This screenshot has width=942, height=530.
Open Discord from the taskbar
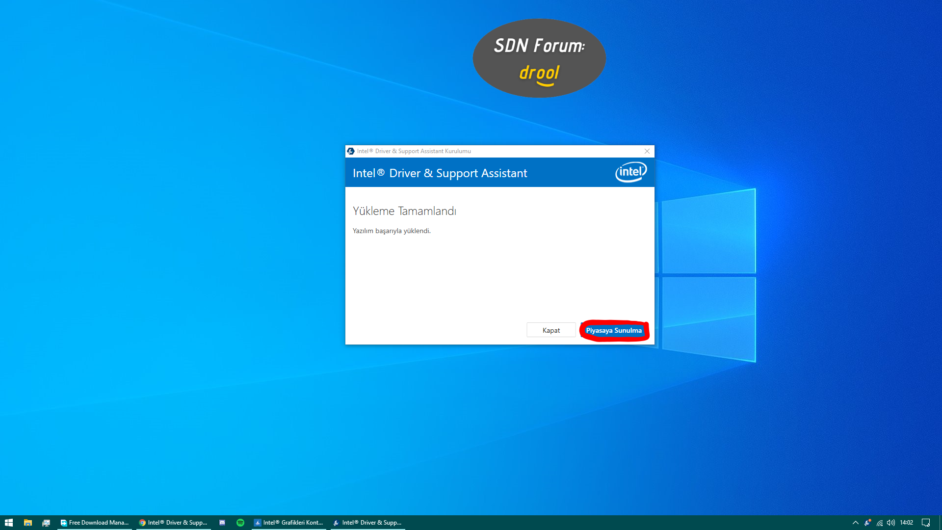(222, 523)
